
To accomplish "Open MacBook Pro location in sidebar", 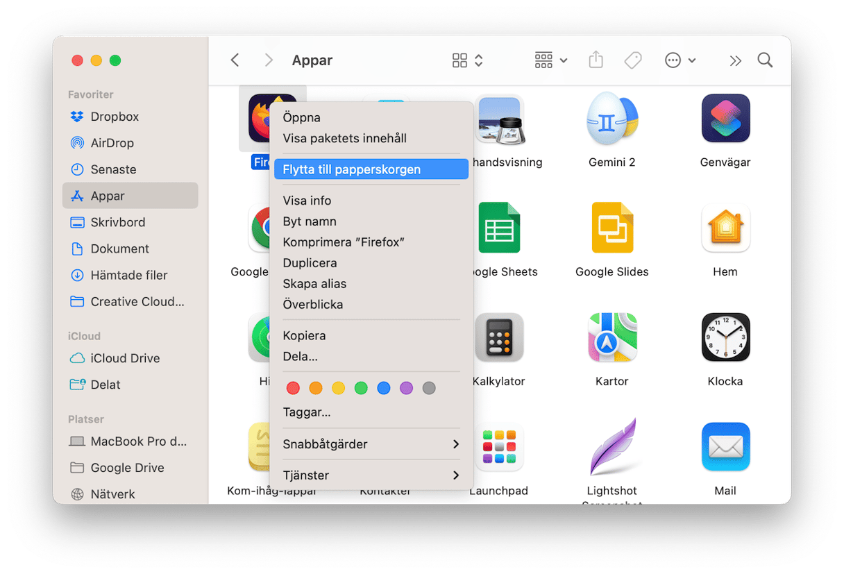I will (x=128, y=441).
